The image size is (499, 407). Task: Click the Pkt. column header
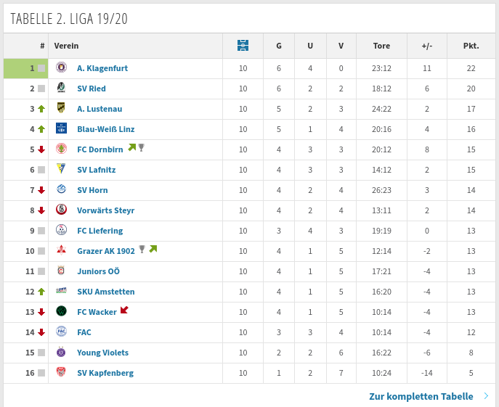[x=471, y=46]
